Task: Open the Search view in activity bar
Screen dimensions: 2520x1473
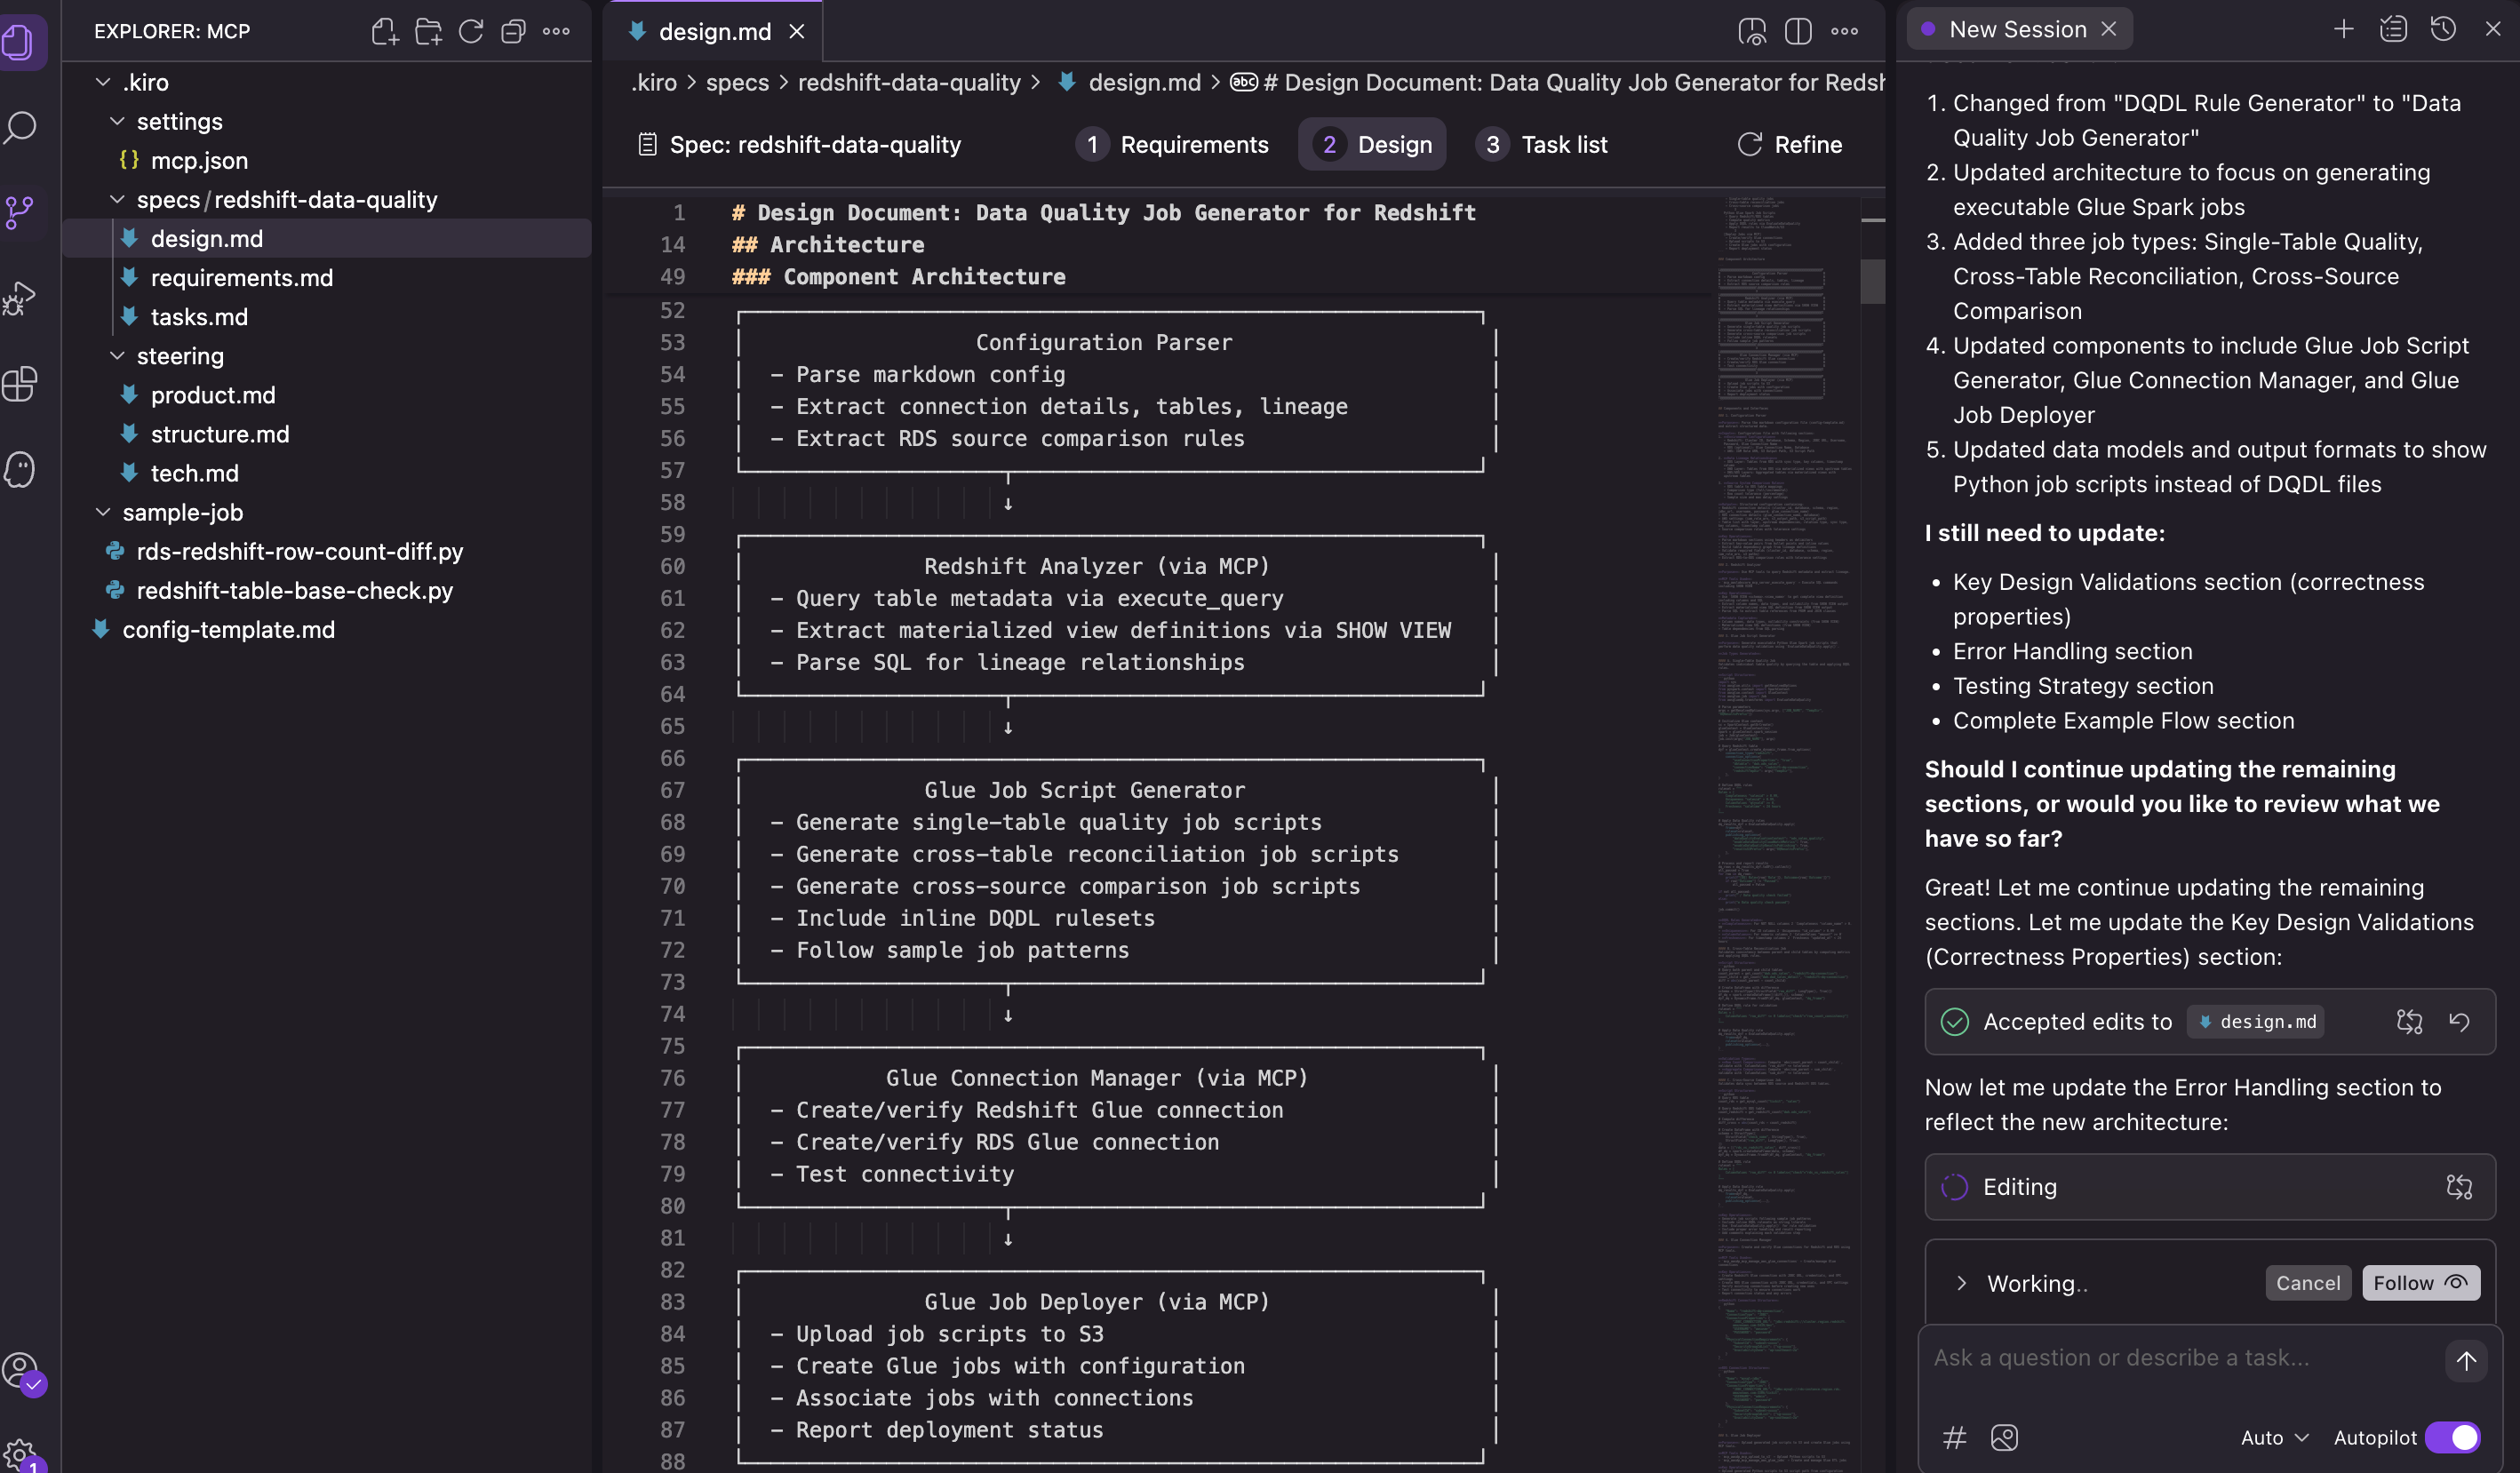Action: 21,127
